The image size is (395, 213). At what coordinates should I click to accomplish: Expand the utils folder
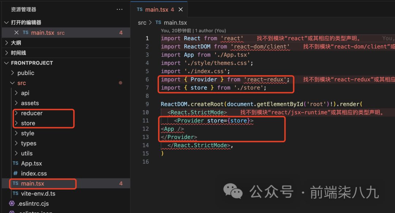(16, 153)
